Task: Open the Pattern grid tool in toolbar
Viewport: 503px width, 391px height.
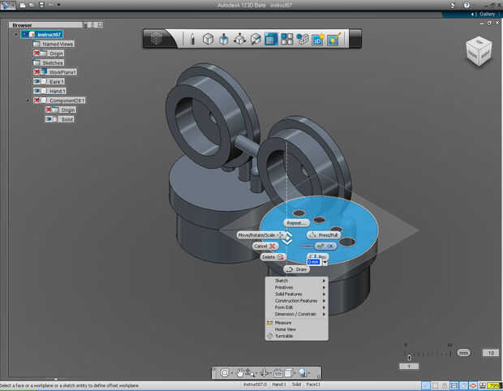Action: pyautogui.click(x=286, y=39)
